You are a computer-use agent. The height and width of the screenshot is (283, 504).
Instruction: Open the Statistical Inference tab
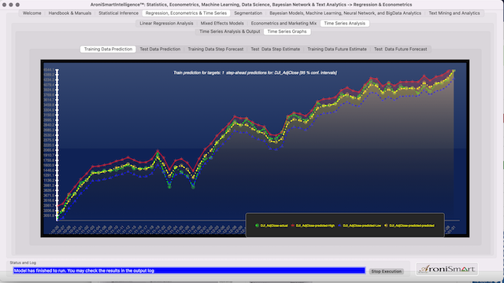(118, 13)
